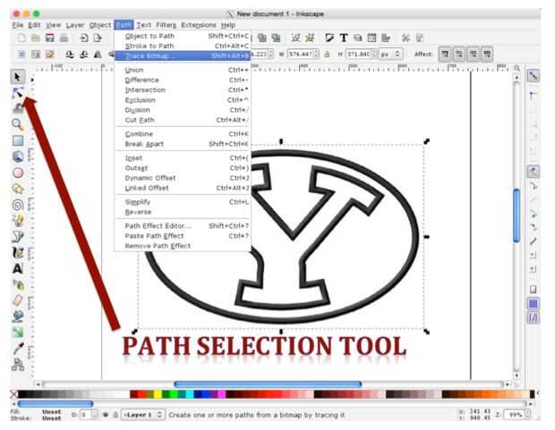Click the opacity O: stepper

click(x=94, y=415)
